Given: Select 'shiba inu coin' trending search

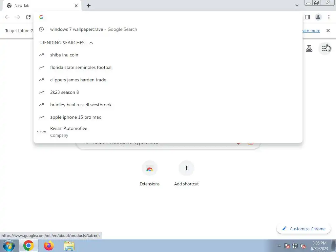Looking at the screenshot, I should (168, 55).
